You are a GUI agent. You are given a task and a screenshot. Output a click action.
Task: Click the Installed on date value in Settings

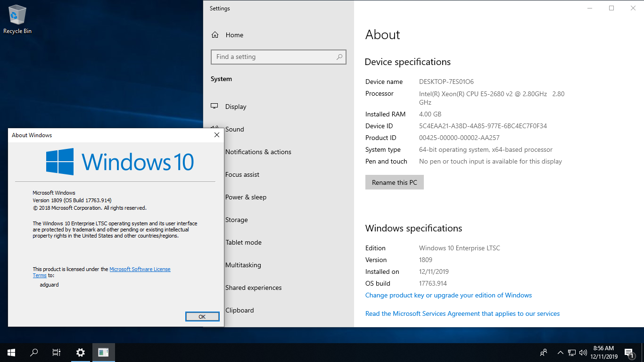coord(434,271)
